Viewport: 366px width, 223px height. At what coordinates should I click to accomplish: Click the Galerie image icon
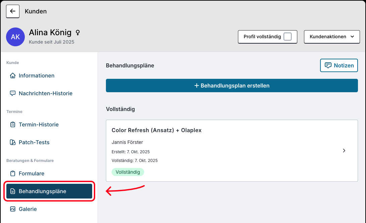pyautogui.click(x=13, y=209)
